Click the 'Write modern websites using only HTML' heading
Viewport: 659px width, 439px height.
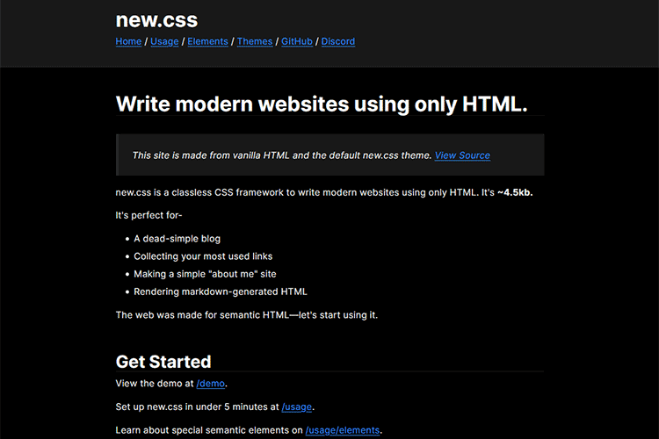pyautogui.click(x=322, y=104)
